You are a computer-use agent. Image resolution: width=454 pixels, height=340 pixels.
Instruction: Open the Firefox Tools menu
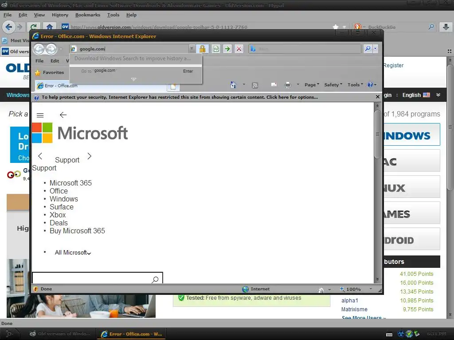point(113,15)
